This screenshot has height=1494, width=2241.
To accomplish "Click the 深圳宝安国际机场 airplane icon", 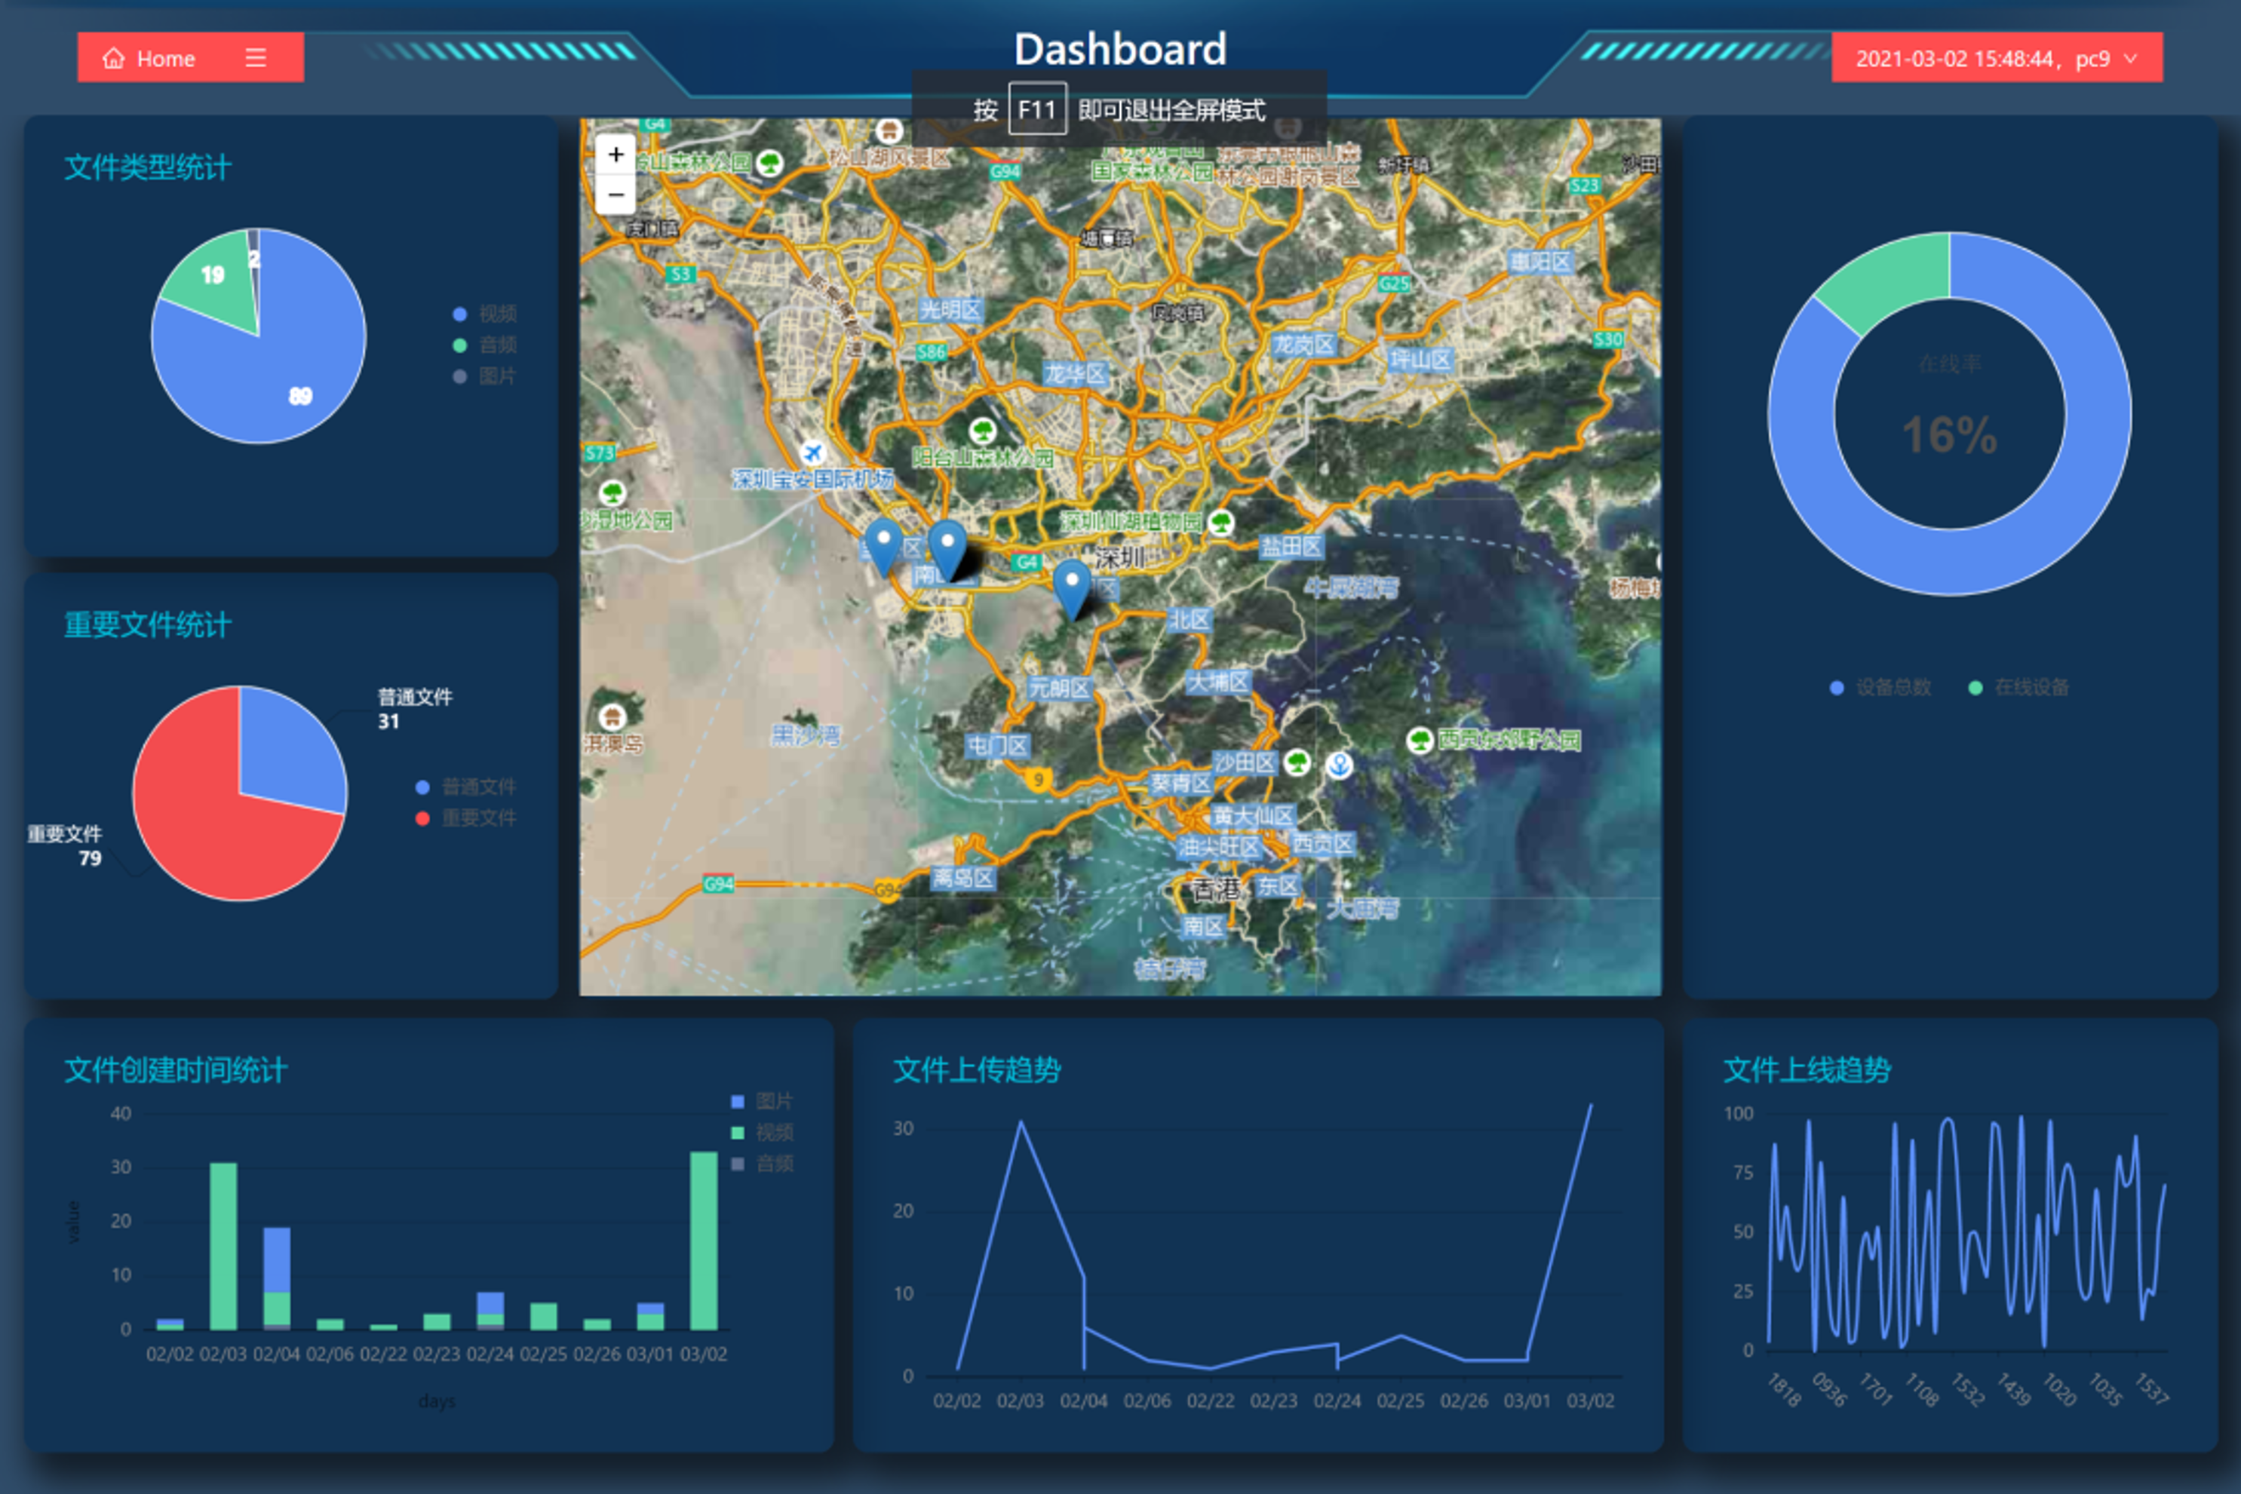I will [x=812, y=452].
